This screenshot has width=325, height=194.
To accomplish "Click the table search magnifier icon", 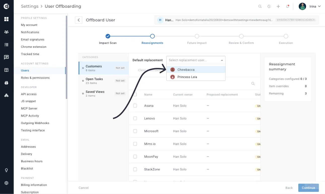I will coord(253,83).
